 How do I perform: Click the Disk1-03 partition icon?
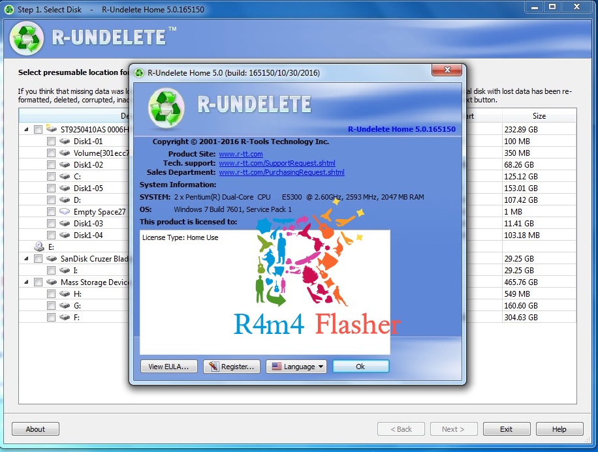point(65,223)
